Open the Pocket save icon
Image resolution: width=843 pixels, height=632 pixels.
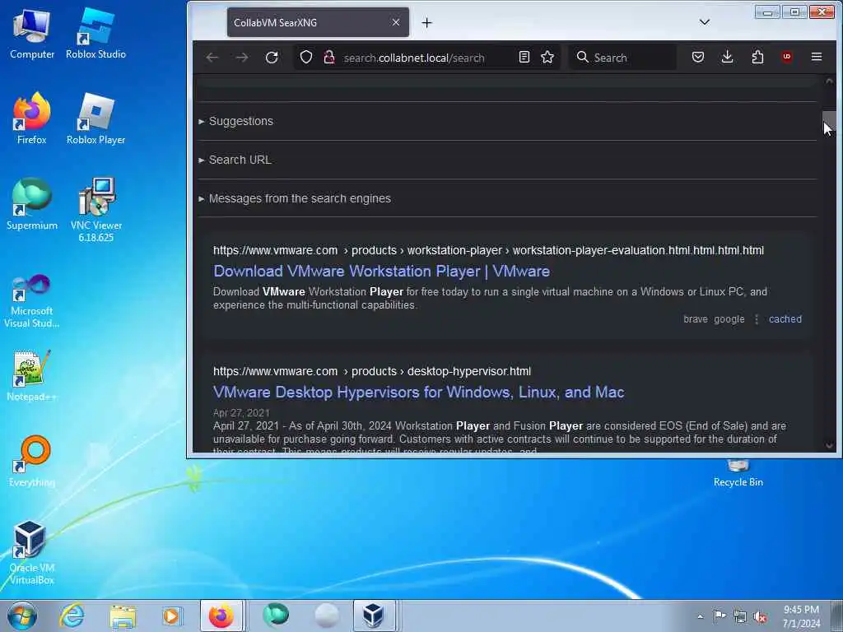tap(698, 57)
